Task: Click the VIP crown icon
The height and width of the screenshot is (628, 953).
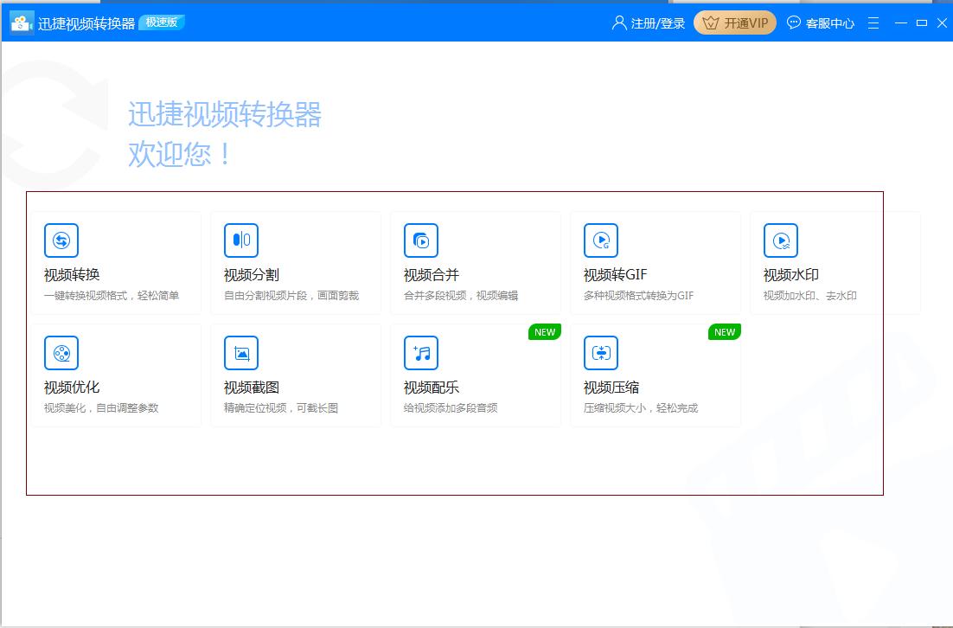Action: pos(711,22)
